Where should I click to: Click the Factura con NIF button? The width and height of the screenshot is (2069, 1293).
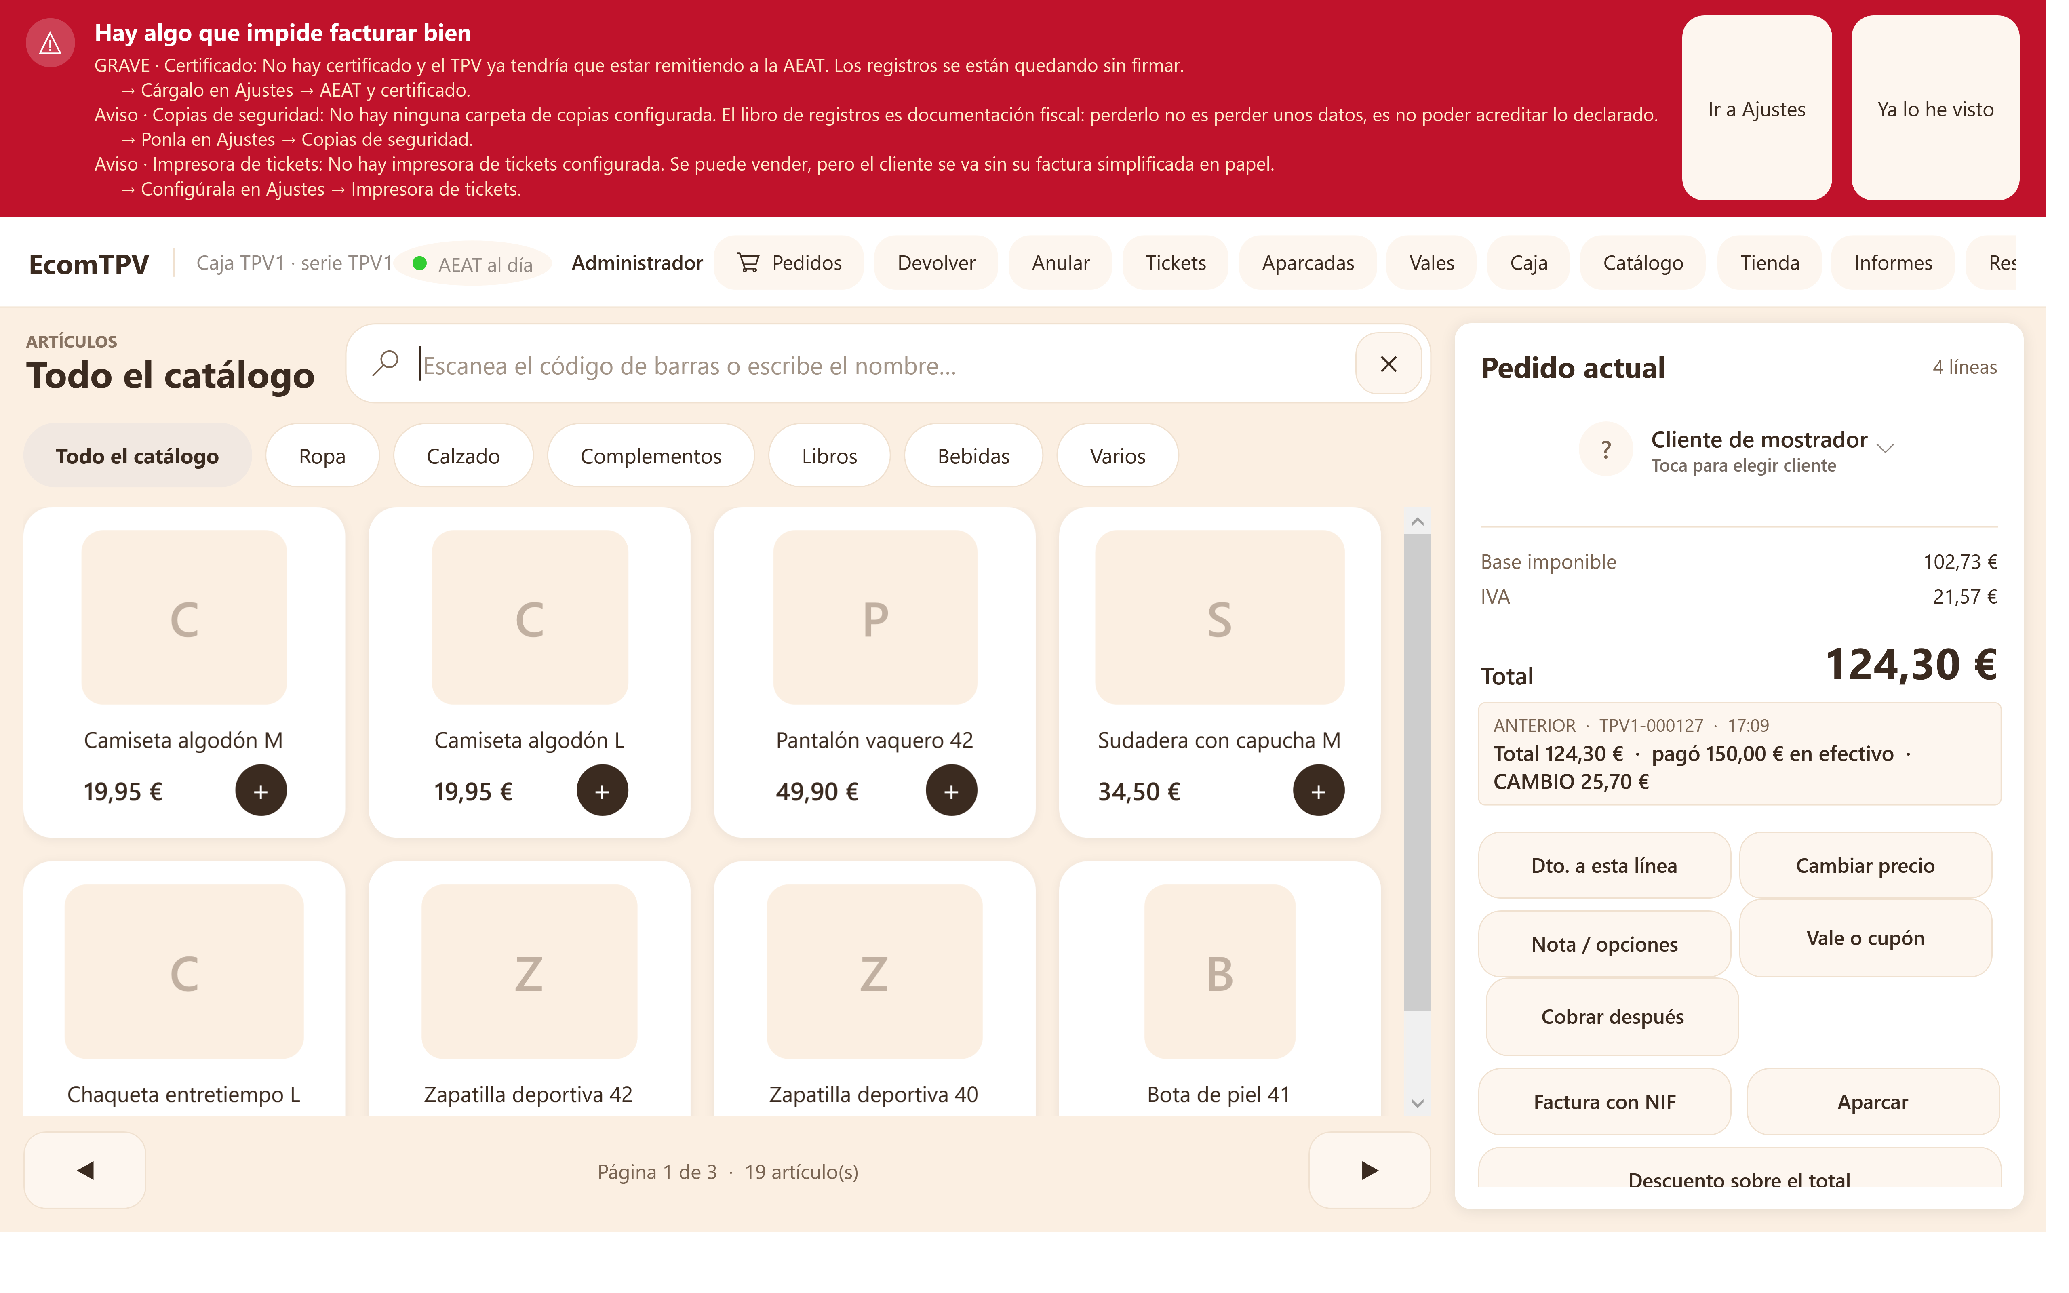click(x=1604, y=1101)
